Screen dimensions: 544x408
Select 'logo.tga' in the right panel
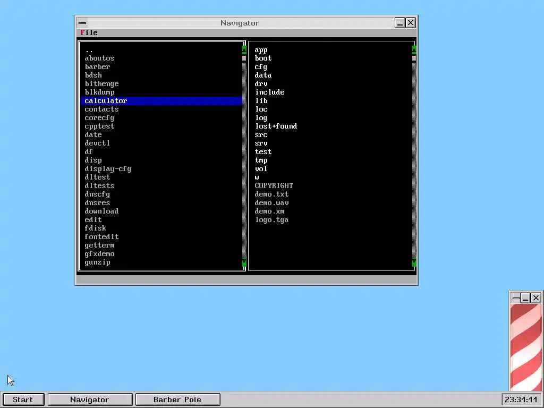pyautogui.click(x=331, y=219)
